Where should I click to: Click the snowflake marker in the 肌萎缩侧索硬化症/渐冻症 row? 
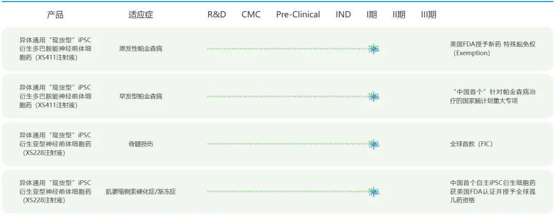(374, 191)
